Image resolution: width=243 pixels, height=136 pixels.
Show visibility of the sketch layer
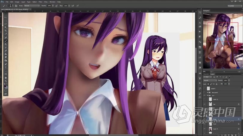point(204,88)
